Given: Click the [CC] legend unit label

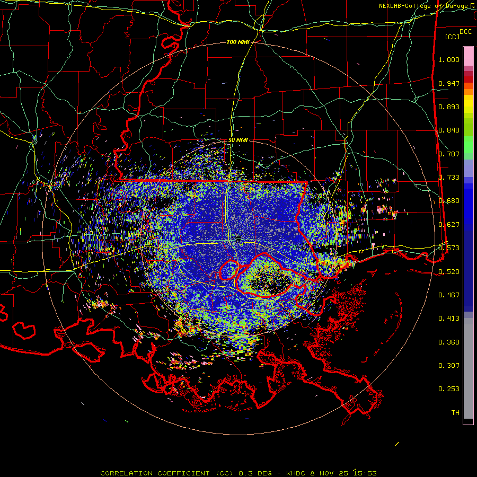Looking at the screenshot, I should [x=453, y=37].
